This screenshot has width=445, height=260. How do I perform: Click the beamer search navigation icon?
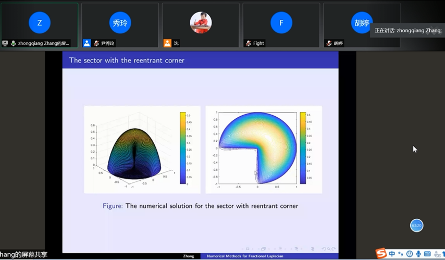click(x=329, y=249)
